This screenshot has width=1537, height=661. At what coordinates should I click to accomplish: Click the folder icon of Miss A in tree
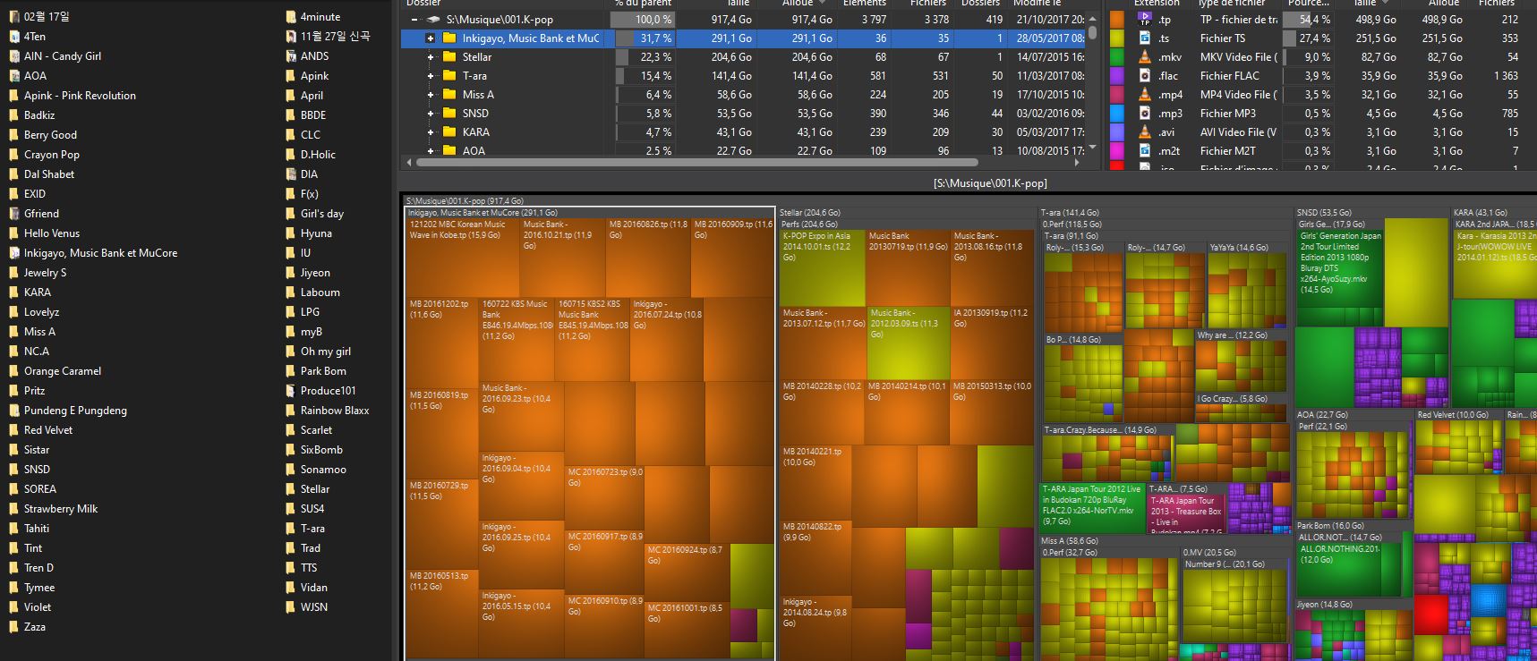(449, 94)
